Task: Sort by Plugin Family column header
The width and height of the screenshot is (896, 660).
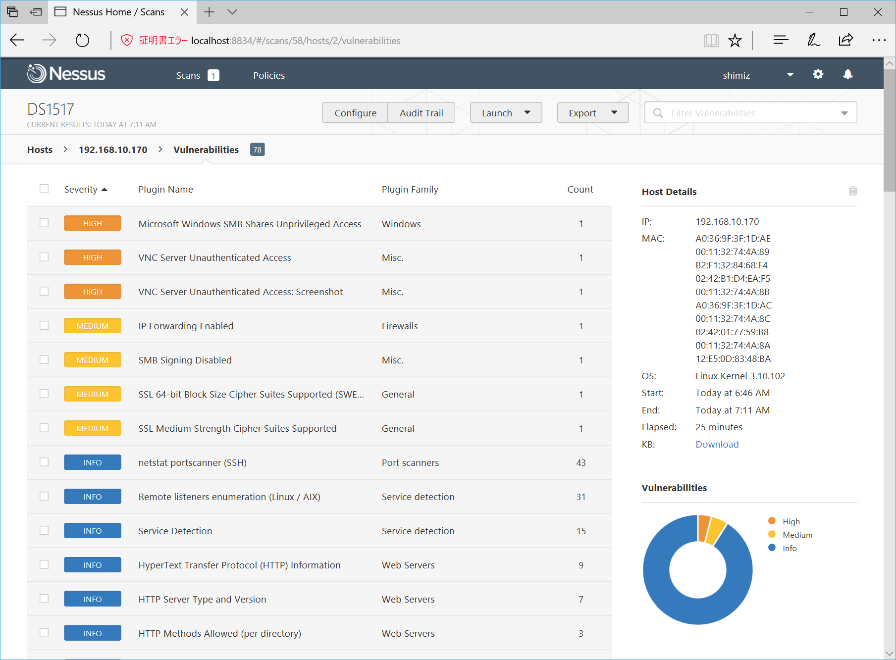Action: (410, 189)
